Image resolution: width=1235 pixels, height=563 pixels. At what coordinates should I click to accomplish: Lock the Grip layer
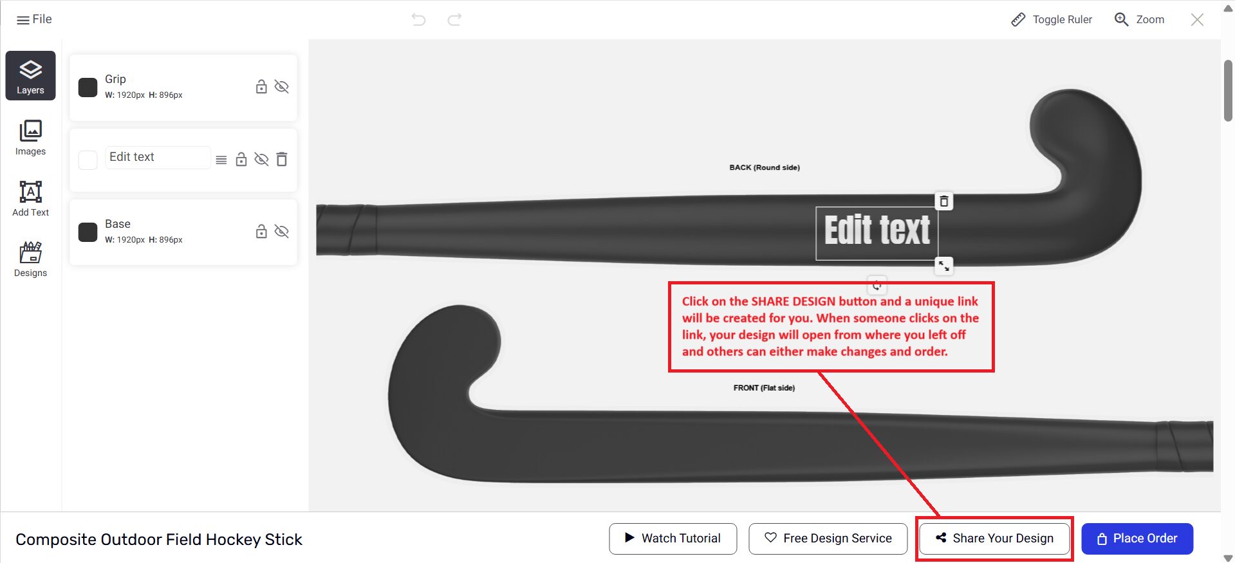click(x=261, y=86)
